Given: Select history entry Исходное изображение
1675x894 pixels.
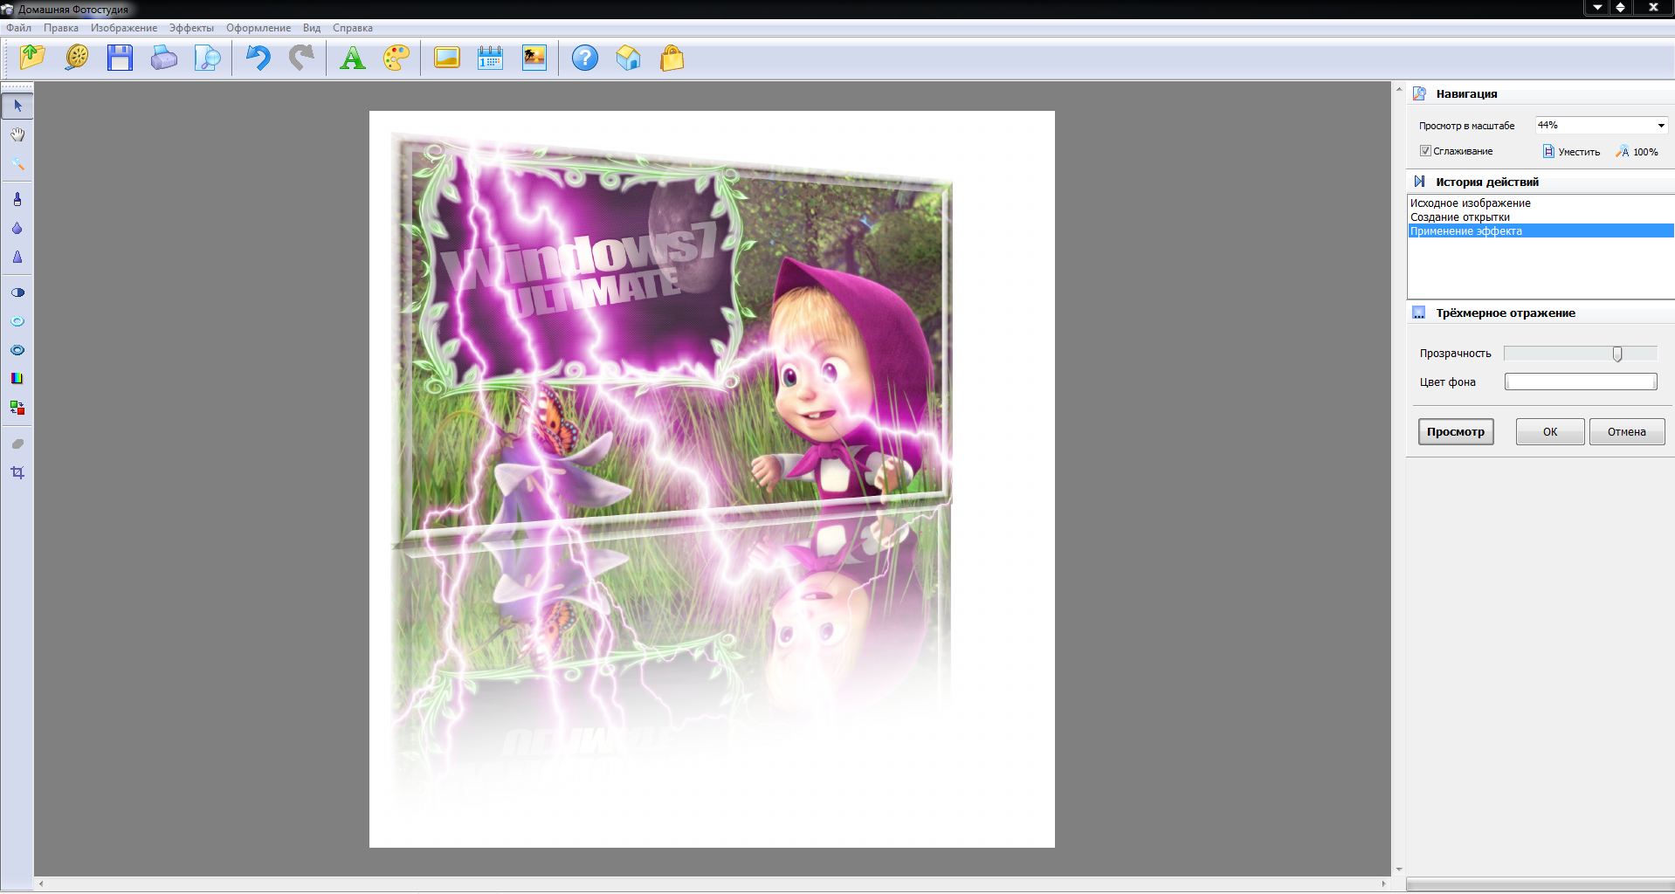Looking at the screenshot, I should (1541, 203).
